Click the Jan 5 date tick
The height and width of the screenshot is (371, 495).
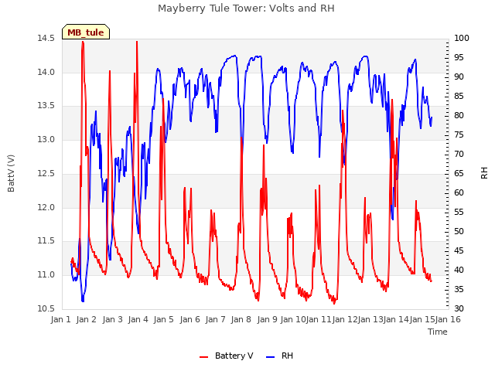pyautogui.click(x=164, y=319)
